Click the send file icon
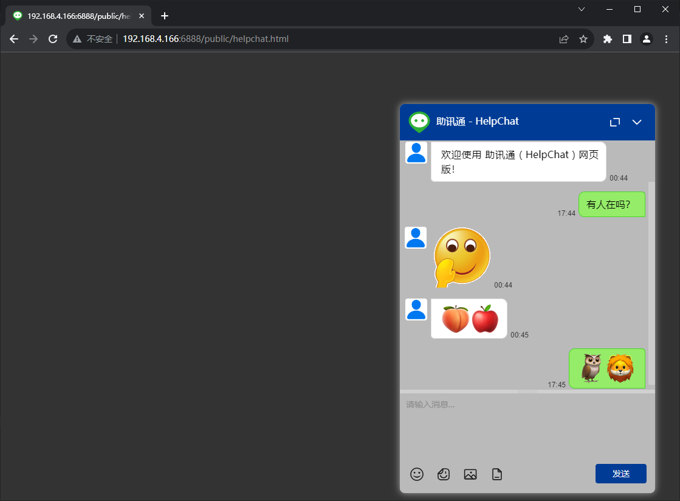 (x=497, y=474)
